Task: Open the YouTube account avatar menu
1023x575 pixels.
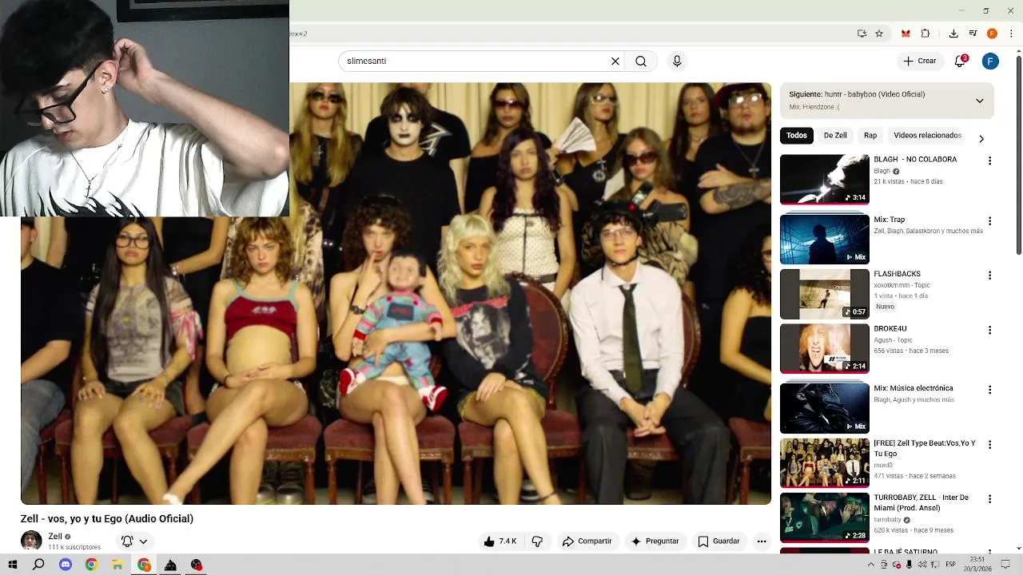Action: (x=990, y=61)
